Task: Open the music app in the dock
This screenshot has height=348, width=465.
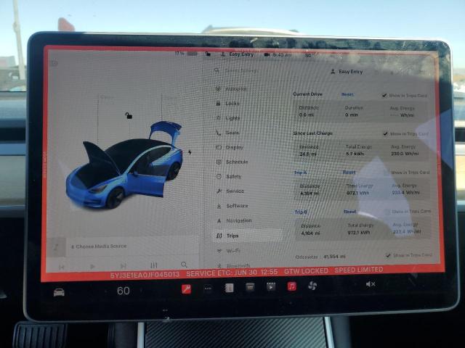Action: point(291,286)
